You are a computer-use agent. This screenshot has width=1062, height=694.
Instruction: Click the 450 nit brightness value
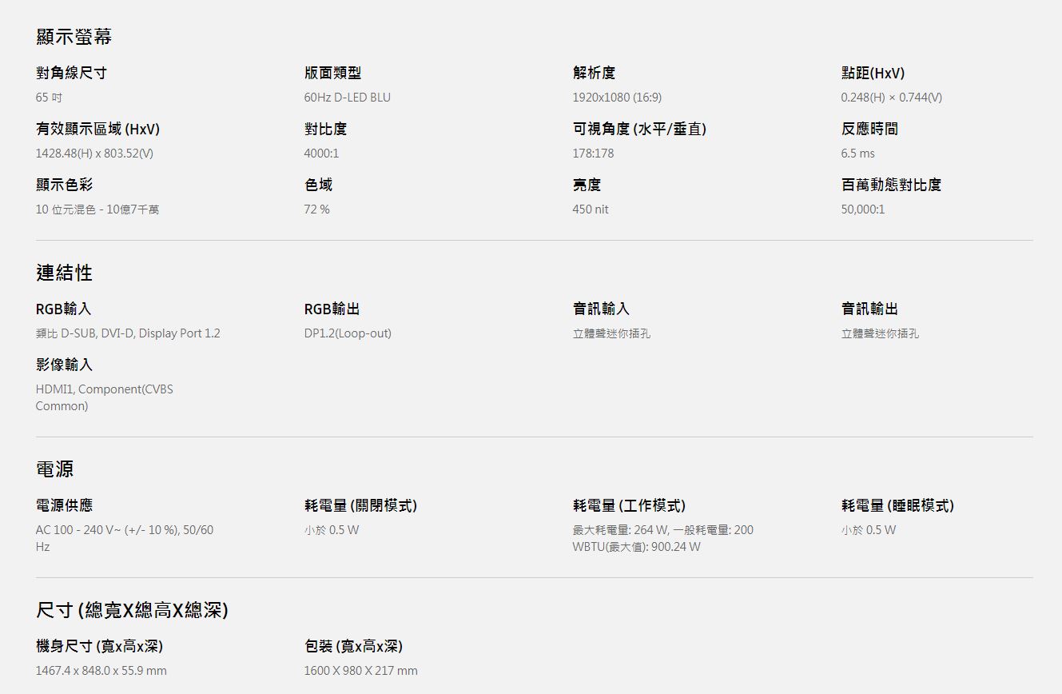(590, 209)
